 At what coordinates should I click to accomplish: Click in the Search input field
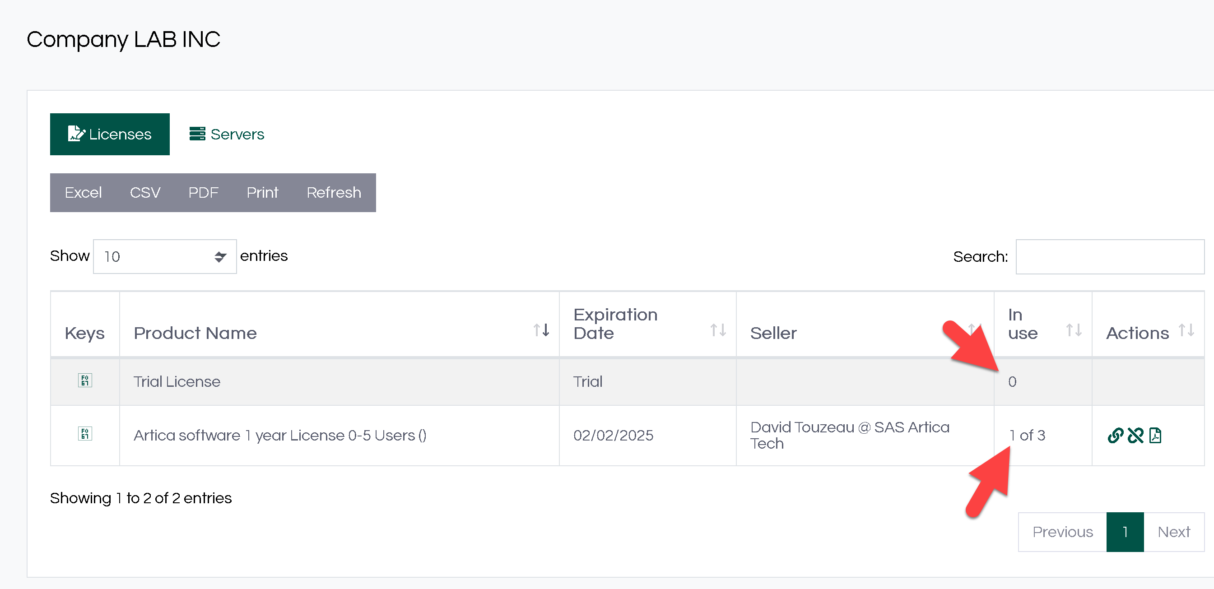click(1109, 257)
